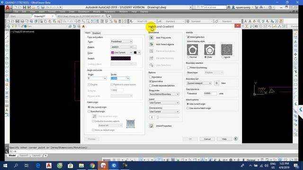Toggle Island detection checkbox
This screenshot has height=170, width=303.
click(188, 37)
